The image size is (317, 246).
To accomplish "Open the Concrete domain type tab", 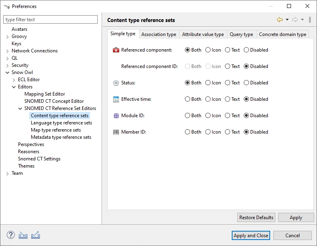I will pyautogui.click(x=282, y=34).
